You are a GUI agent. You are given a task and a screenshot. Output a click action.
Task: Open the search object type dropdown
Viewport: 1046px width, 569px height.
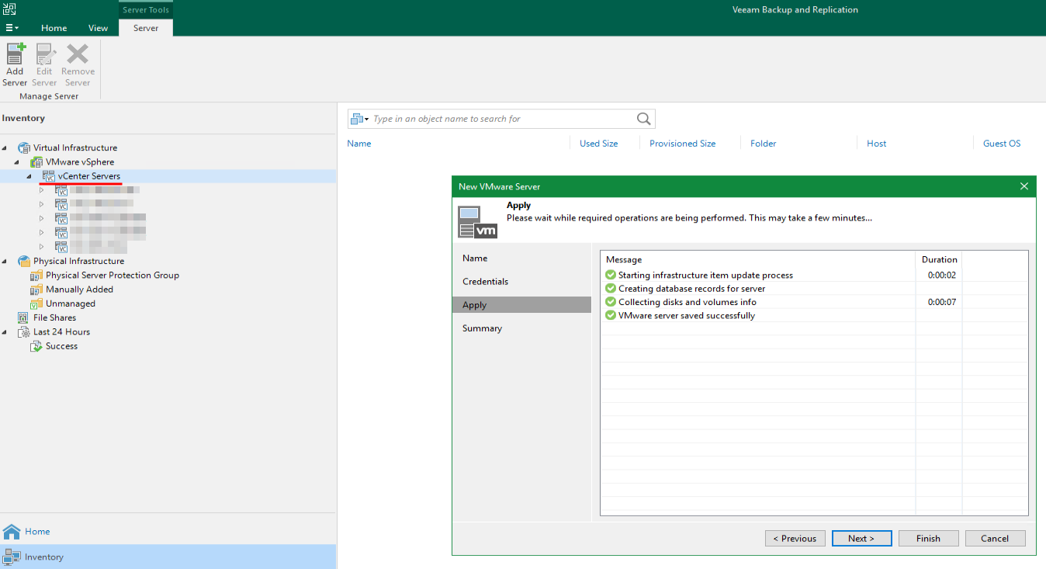(x=359, y=119)
